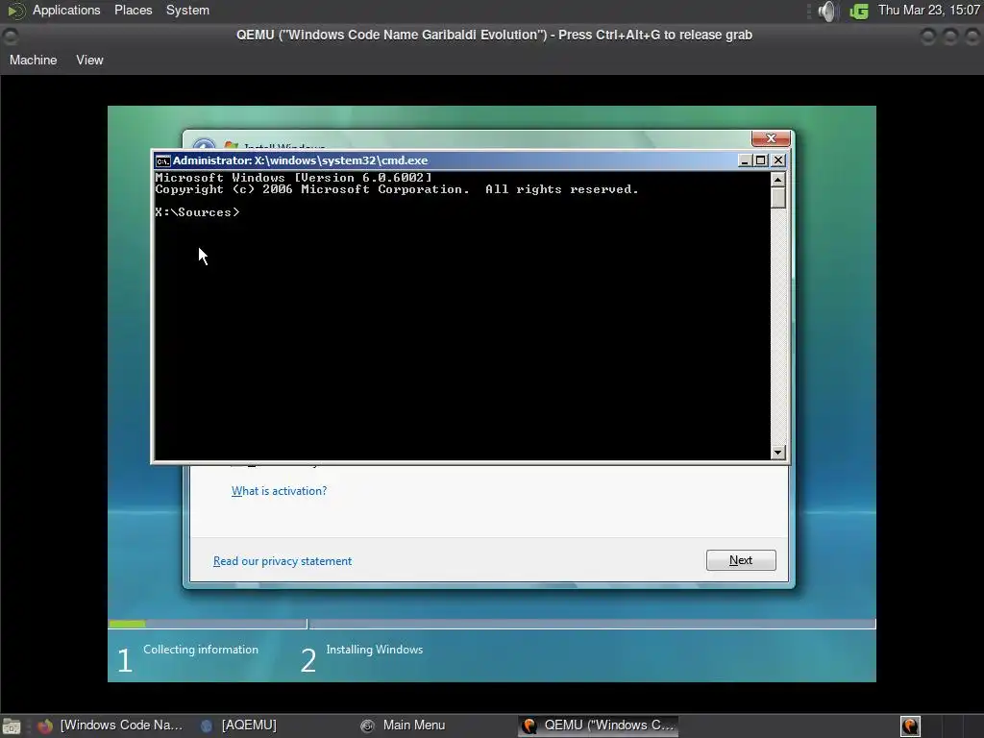The height and width of the screenshot is (738, 984).
Task: Click the clock showing Thu Mar 23, 15:07
Action: tap(929, 10)
